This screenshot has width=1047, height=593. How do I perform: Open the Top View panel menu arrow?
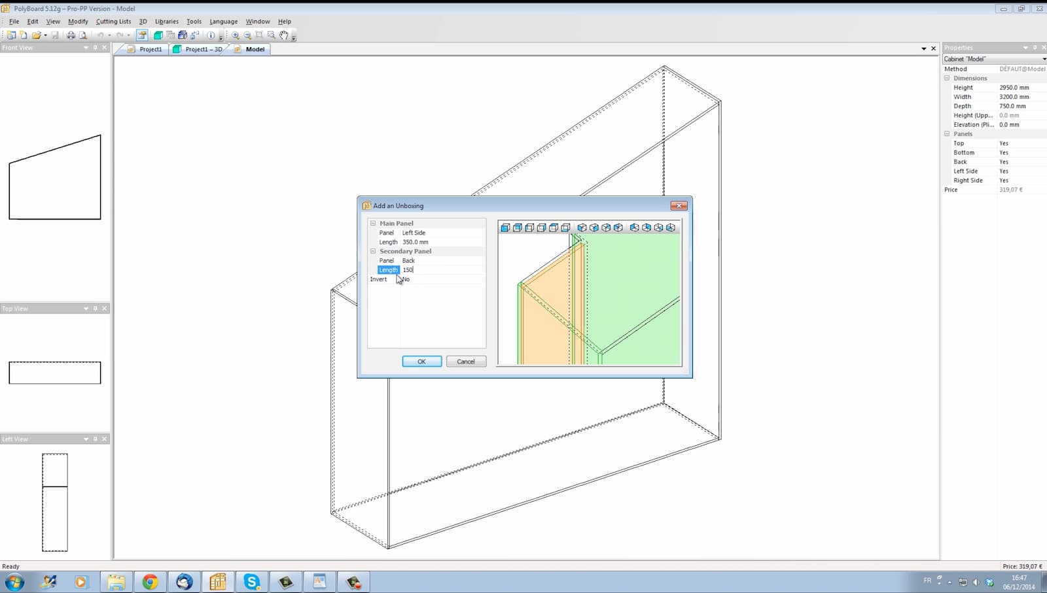click(x=86, y=309)
